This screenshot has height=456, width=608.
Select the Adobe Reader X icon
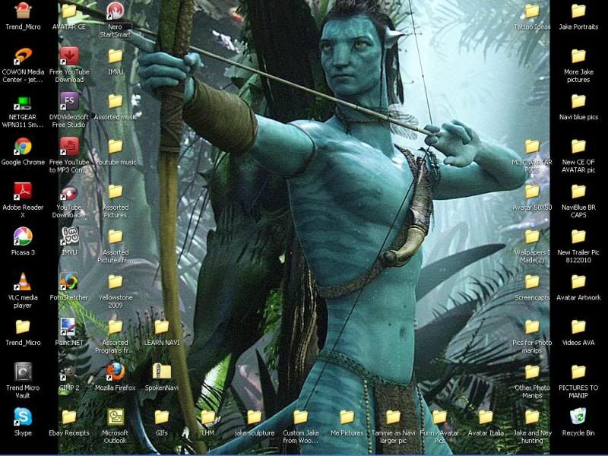[x=23, y=192]
